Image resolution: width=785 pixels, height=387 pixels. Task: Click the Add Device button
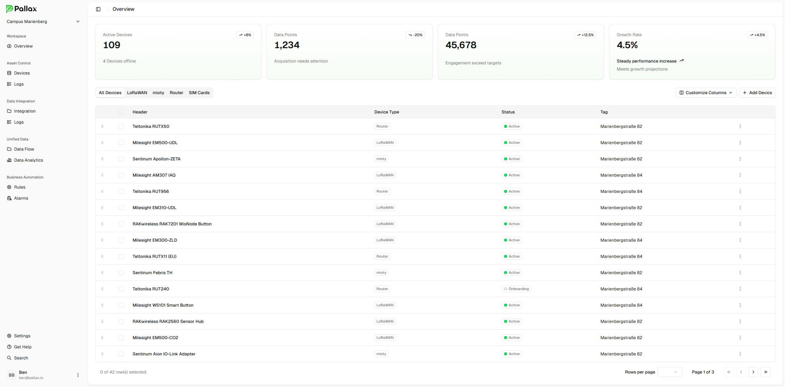click(757, 92)
